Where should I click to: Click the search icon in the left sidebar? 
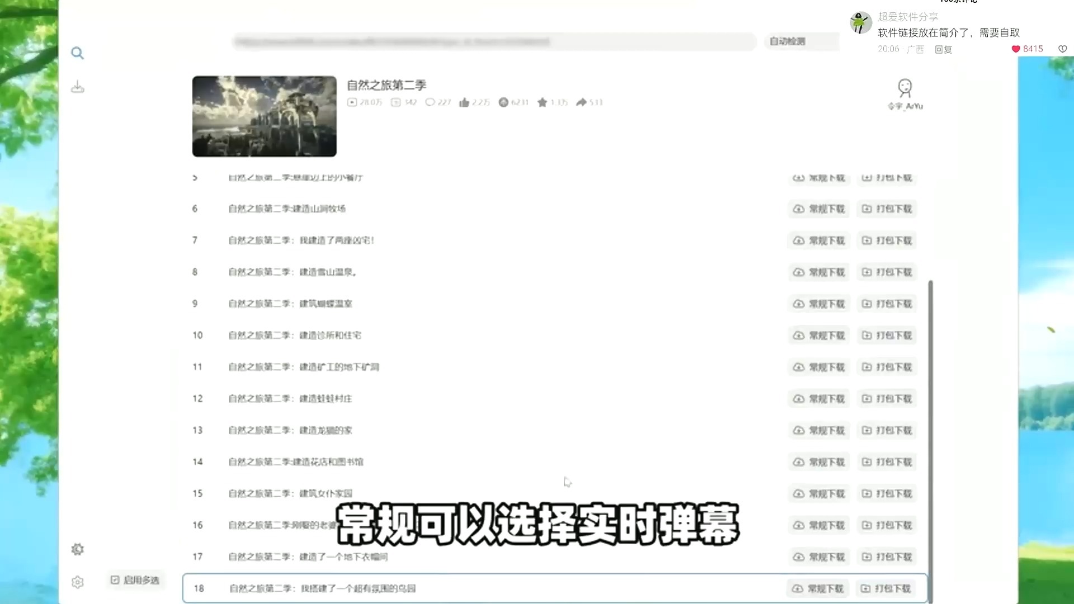[77, 53]
